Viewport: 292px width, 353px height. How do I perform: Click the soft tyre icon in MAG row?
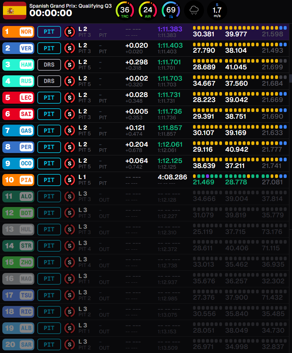click(70, 279)
